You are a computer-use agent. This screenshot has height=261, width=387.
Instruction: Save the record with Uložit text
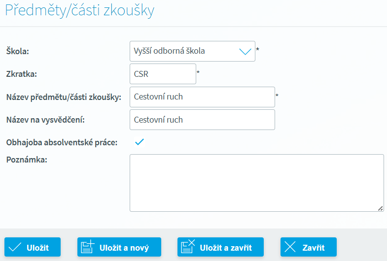coord(37,247)
